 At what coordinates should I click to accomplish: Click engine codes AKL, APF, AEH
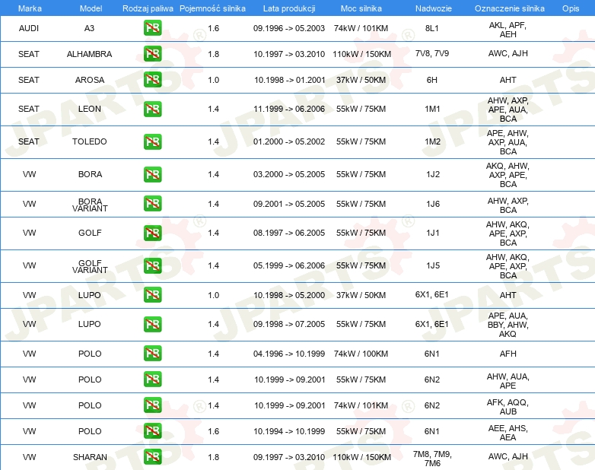pyautogui.click(x=508, y=30)
